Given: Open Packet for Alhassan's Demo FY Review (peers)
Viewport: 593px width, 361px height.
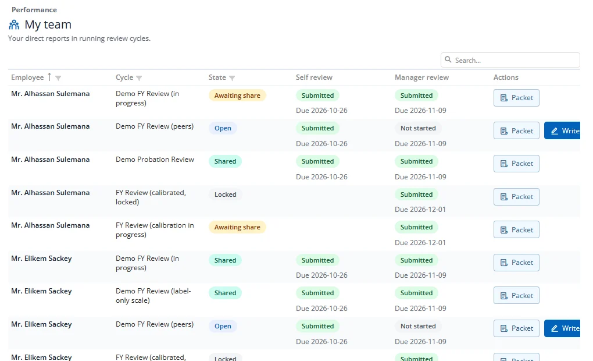Looking at the screenshot, I should tap(516, 130).
